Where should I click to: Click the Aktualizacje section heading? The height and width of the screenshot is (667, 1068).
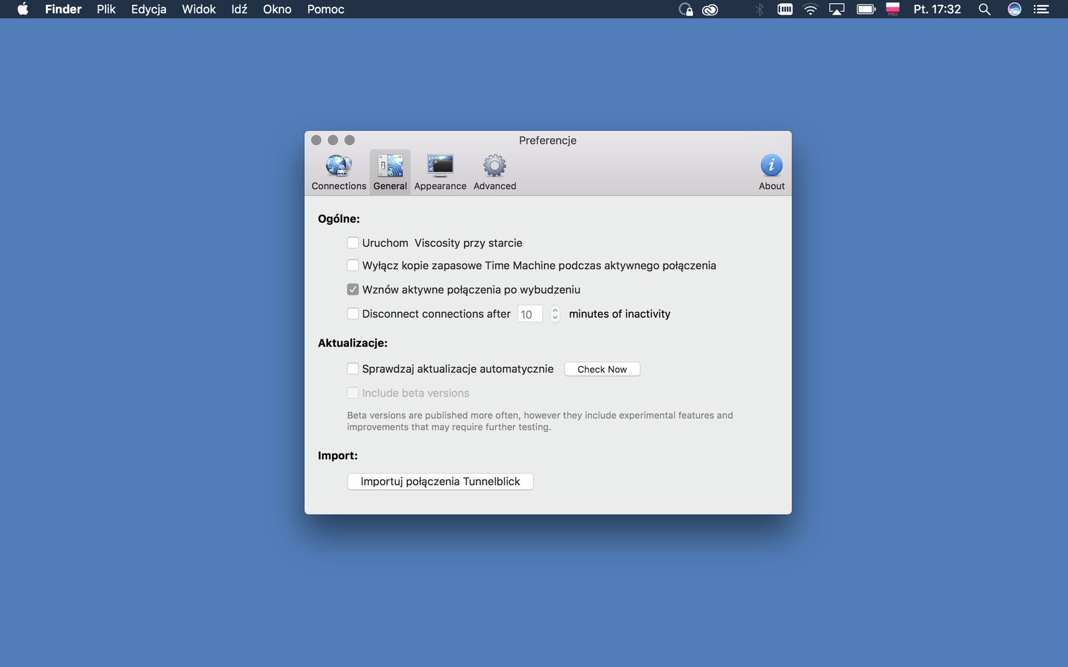(352, 342)
